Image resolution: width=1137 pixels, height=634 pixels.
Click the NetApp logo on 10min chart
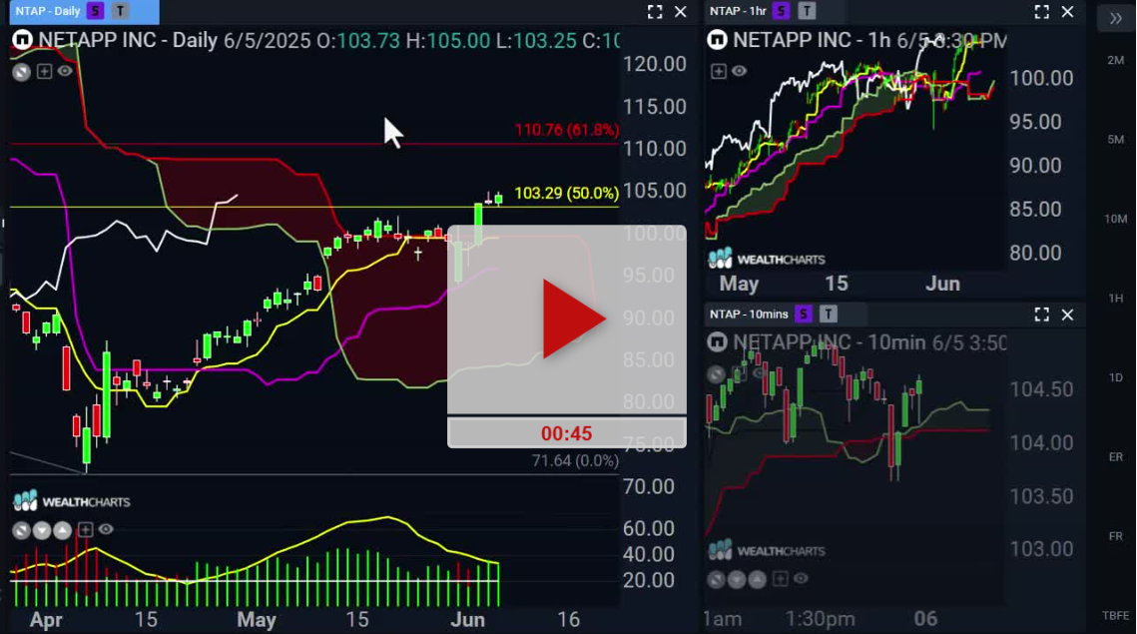click(717, 341)
